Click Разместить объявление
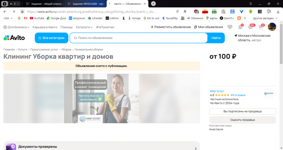This screenshot has width=283, height=150. tap(171, 27)
